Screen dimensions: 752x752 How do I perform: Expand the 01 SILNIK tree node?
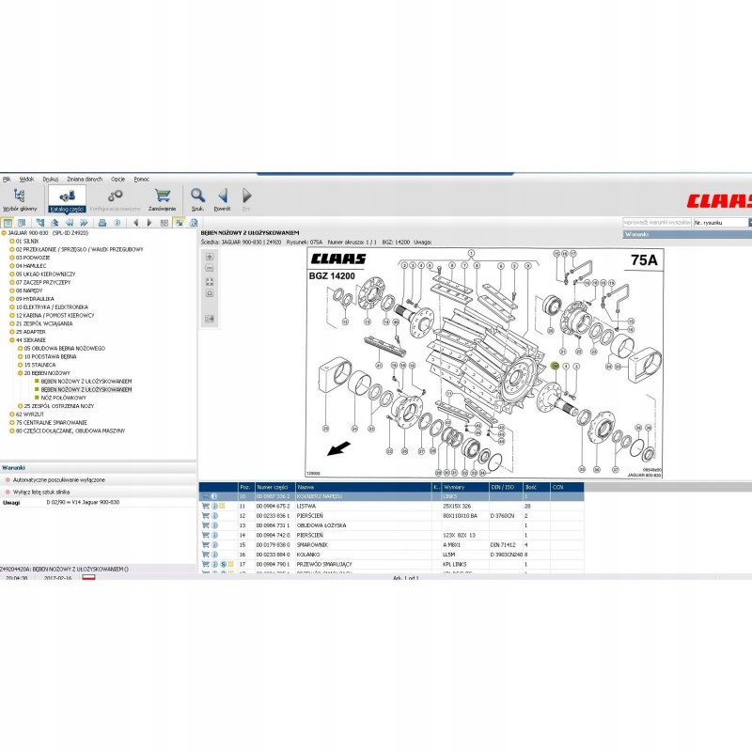pyautogui.click(x=12, y=242)
